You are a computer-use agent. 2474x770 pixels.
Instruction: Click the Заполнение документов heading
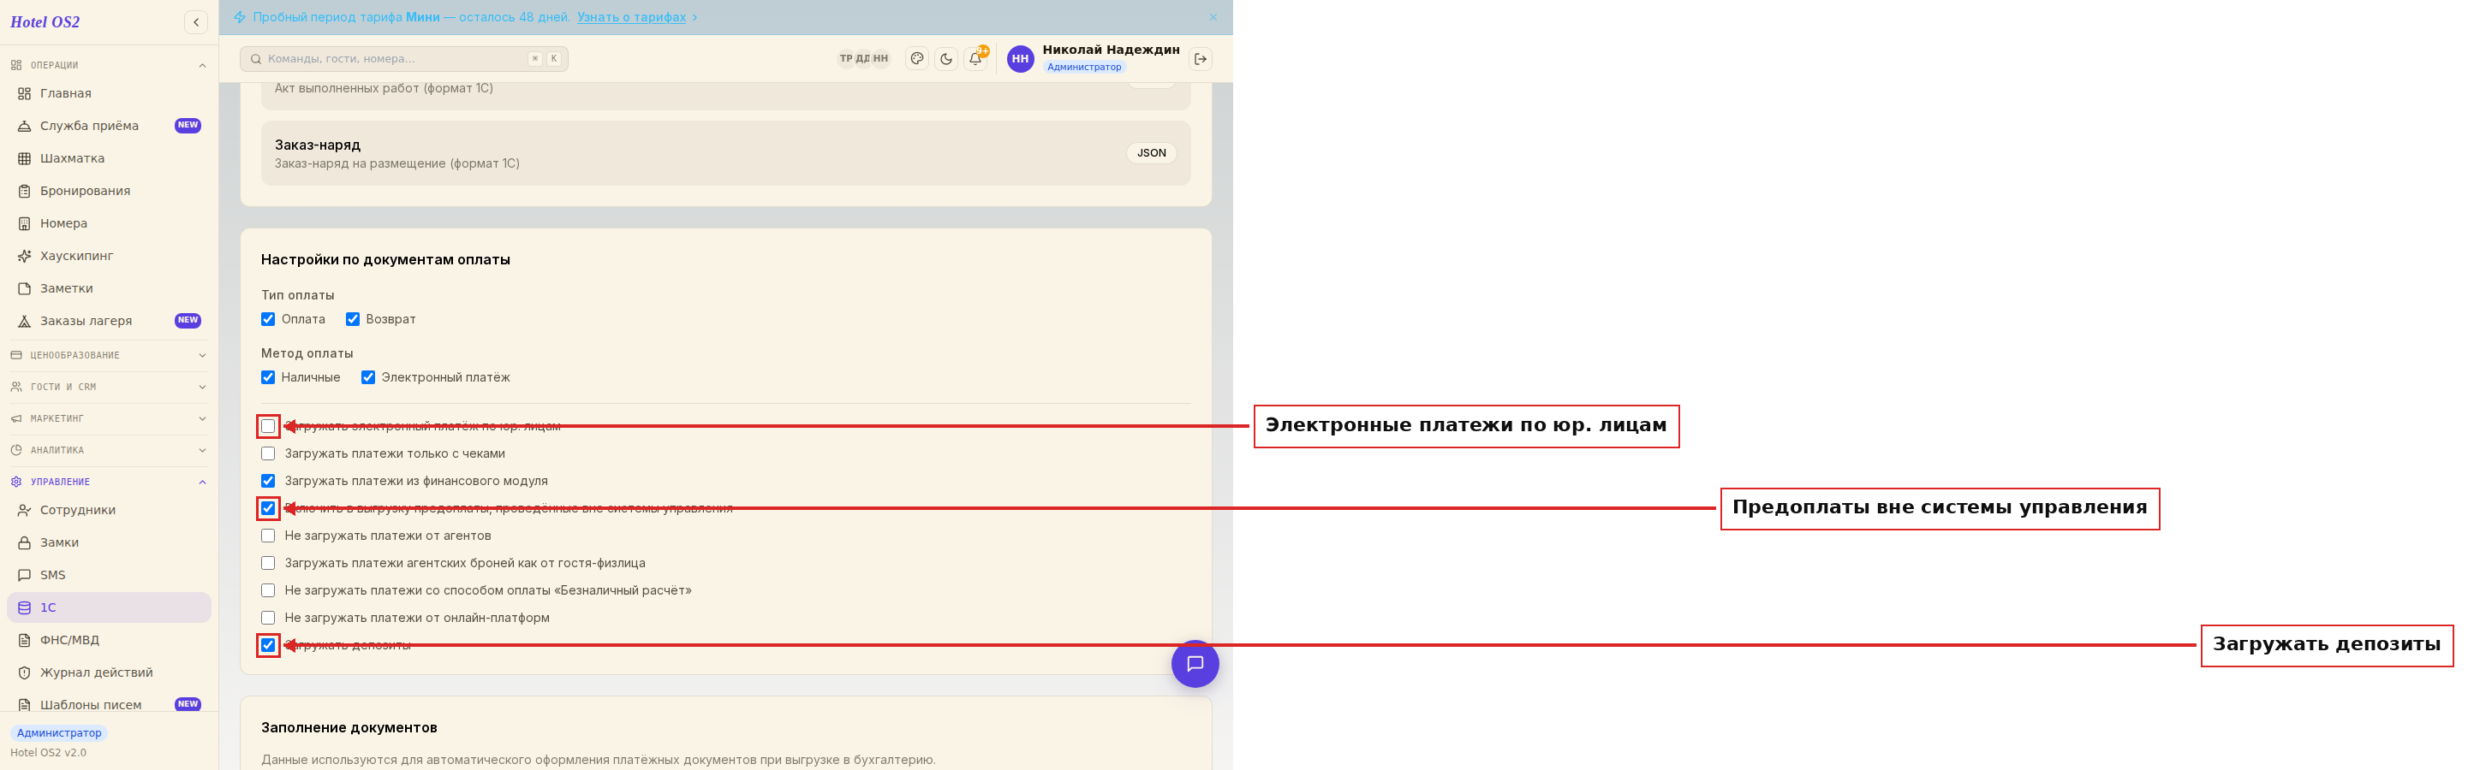pyautogui.click(x=349, y=728)
